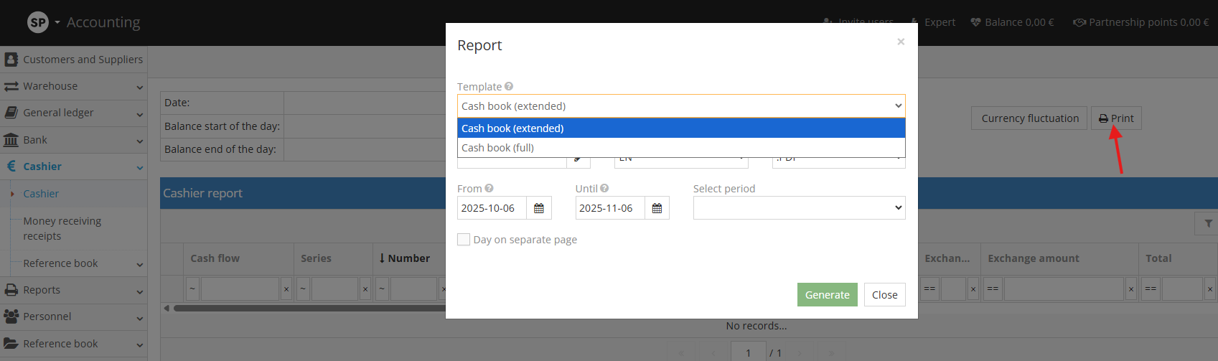Open the Until date calendar picker
This screenshot has height=361, width=1218.
click(x=657, y=208)
